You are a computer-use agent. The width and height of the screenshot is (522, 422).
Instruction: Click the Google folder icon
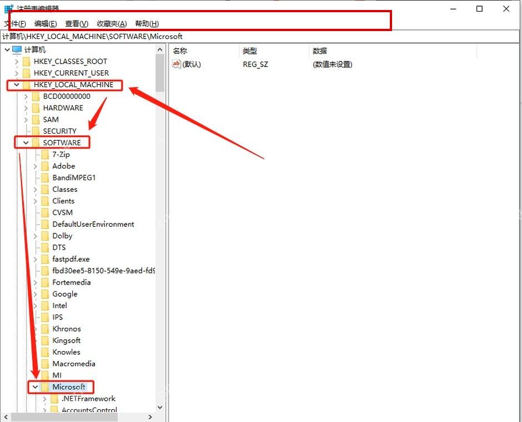(45, 294)
